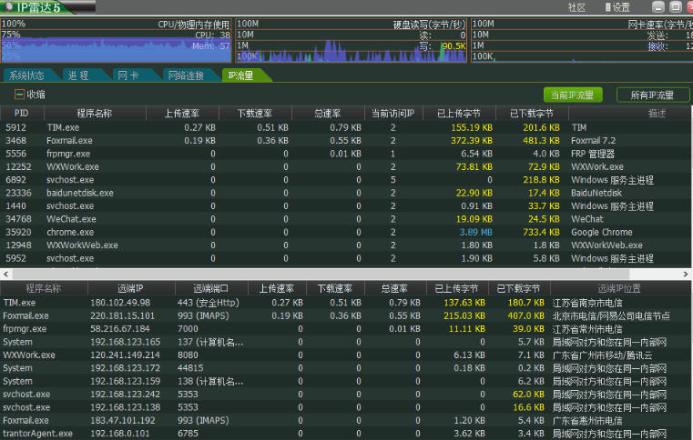The width and height of the screenshot is (693, 440).
Task: Sort by 已上传字节 column in process table
Action: 458,114
